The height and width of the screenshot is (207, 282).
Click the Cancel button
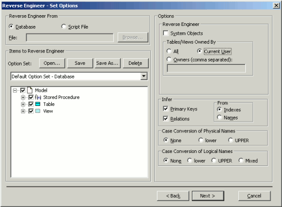tap(255, 196)
